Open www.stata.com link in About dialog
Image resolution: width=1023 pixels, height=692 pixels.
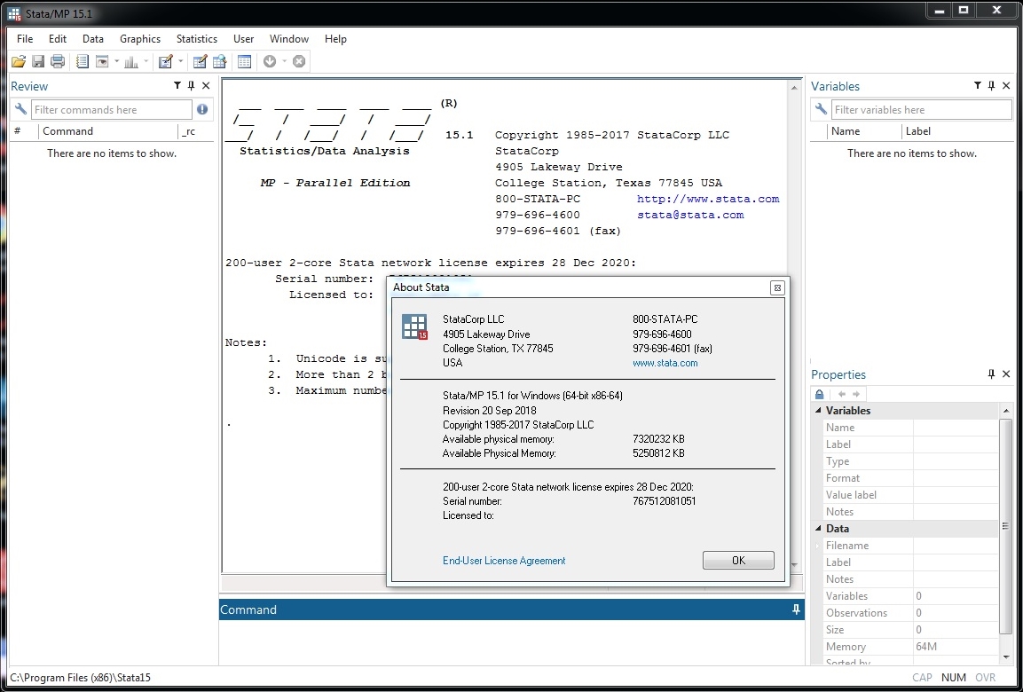tap(665, 363)
